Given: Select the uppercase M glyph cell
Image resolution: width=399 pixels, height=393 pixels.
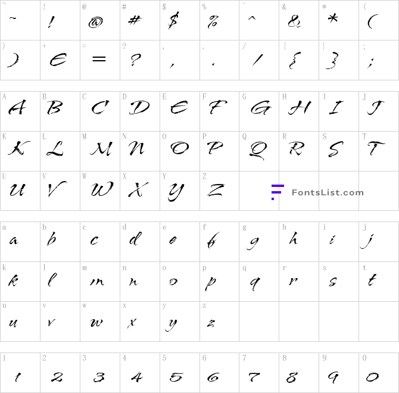Looking at the screenshot, I should tap(100, 151).
